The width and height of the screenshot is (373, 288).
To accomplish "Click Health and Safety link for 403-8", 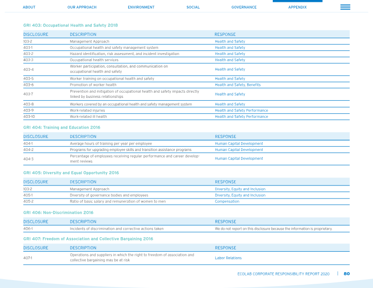I will [230, 104].
